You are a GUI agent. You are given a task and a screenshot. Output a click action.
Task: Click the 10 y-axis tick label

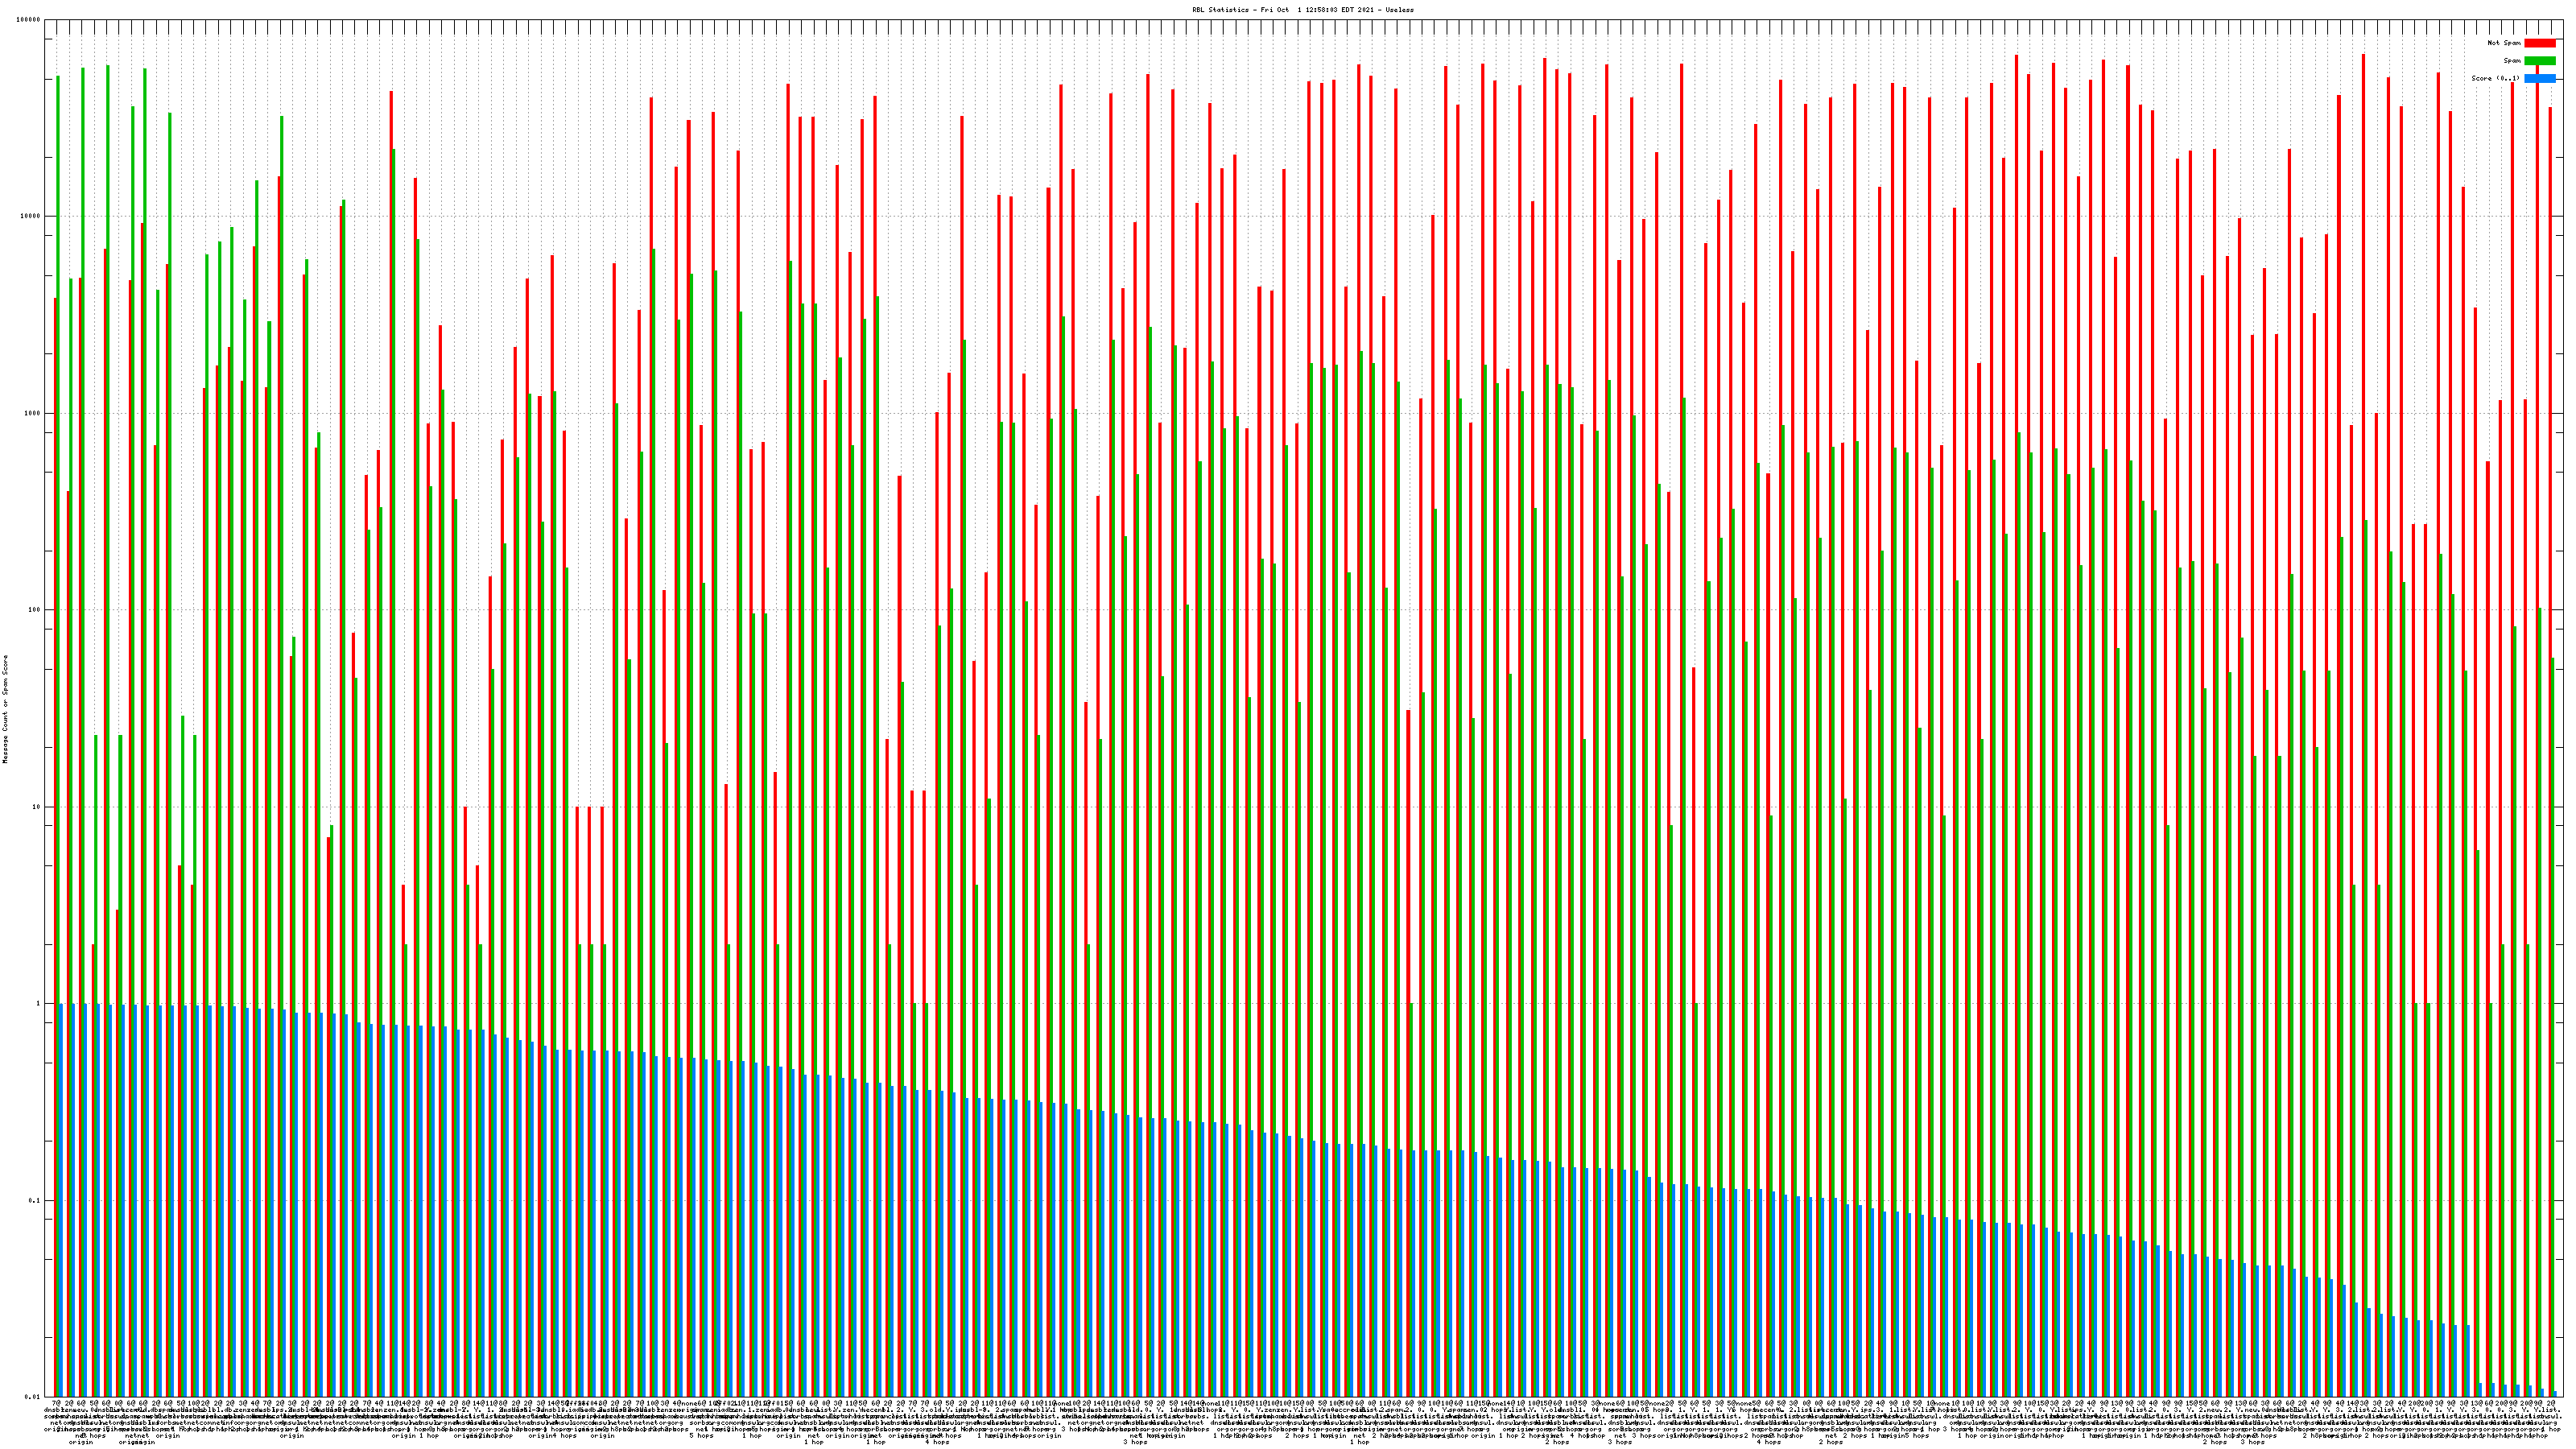point(37,807)
